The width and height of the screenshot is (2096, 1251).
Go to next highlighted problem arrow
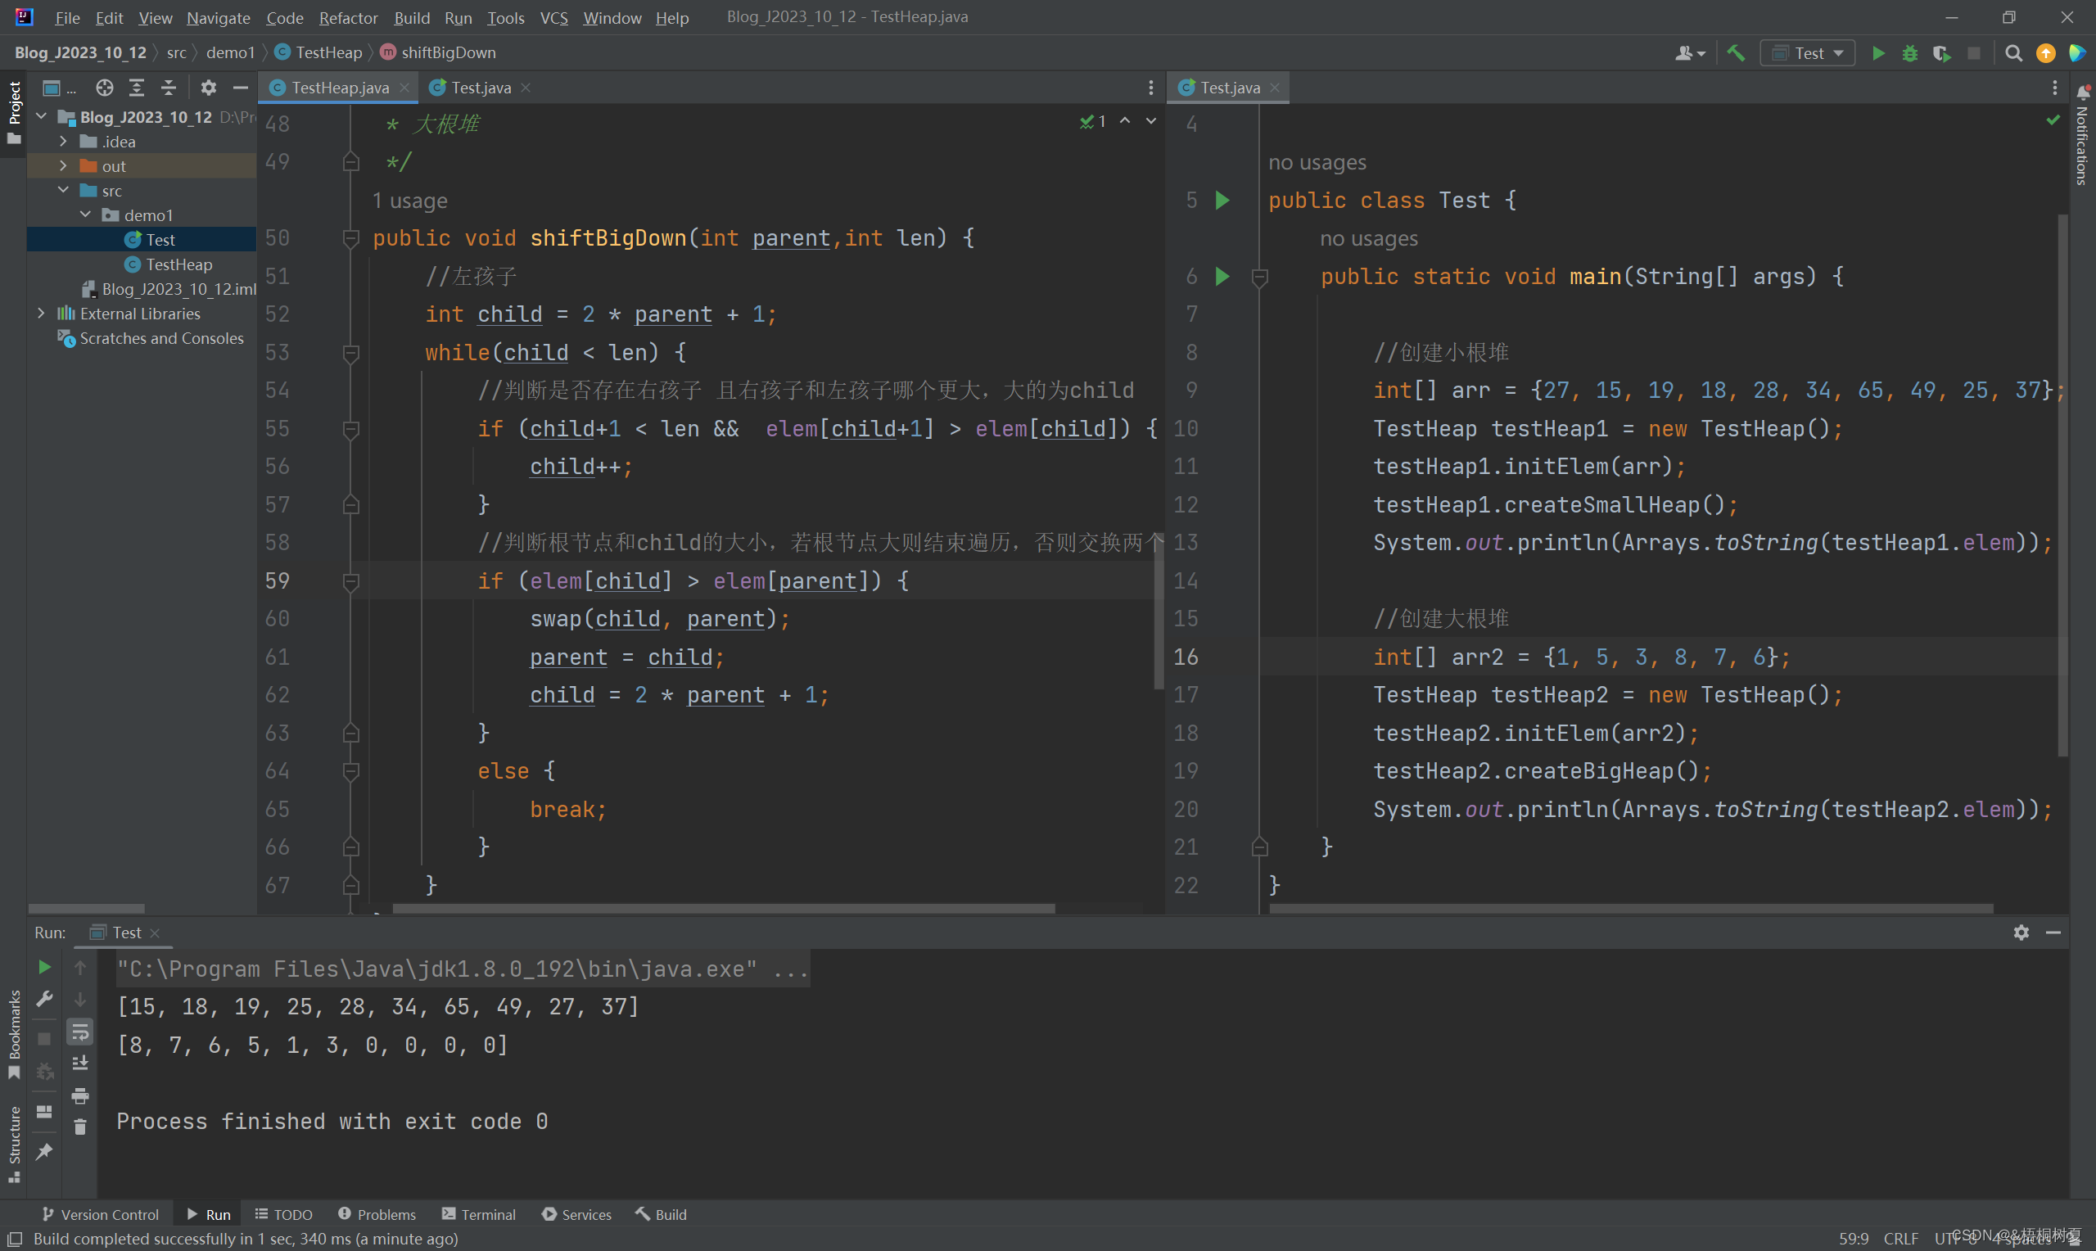point(1150,121)
